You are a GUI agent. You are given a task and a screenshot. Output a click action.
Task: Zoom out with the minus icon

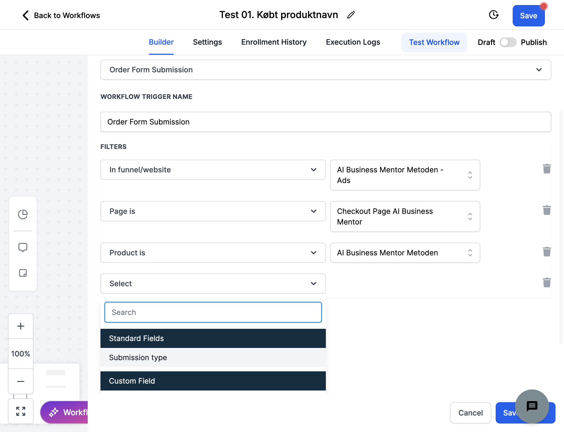[21, 381]
